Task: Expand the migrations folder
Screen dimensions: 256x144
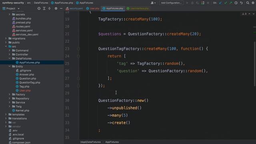Action: pos(6,38)
